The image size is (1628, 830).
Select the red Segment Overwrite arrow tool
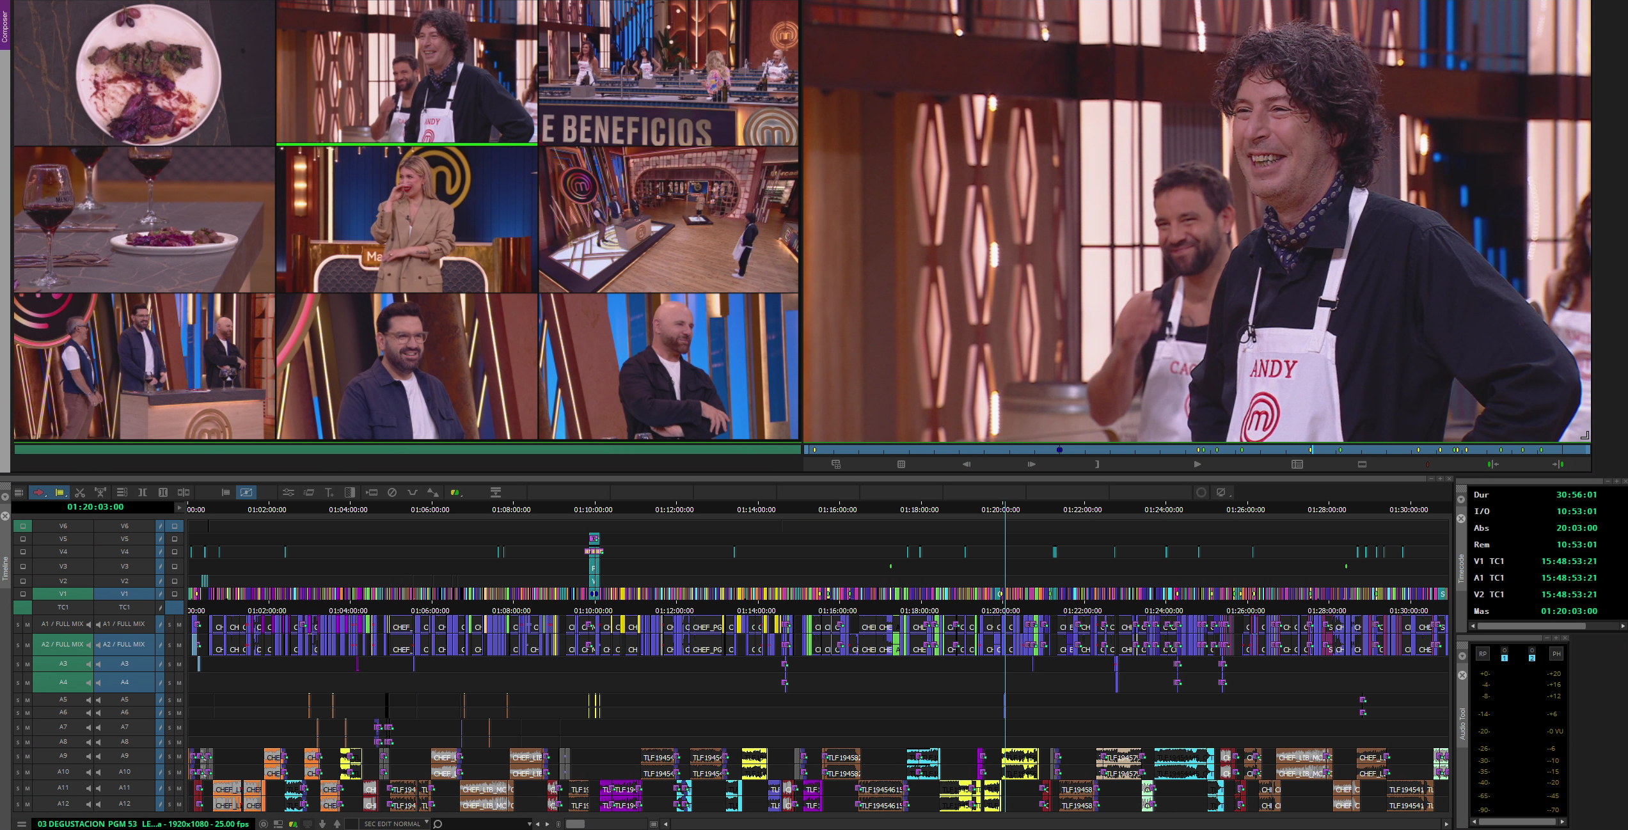(38, 492)
